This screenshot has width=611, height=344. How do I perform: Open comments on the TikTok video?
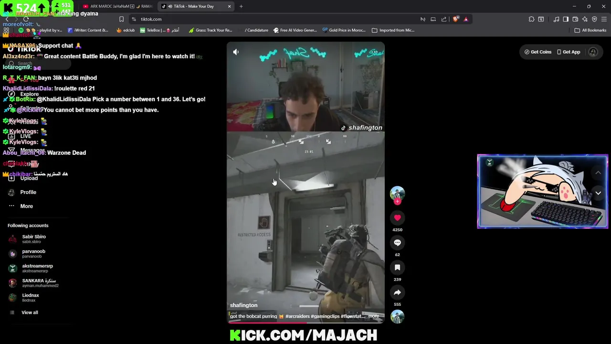click(397, 243)
